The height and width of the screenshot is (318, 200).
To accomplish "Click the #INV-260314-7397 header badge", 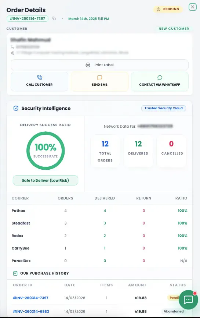I will pos(28,18).
